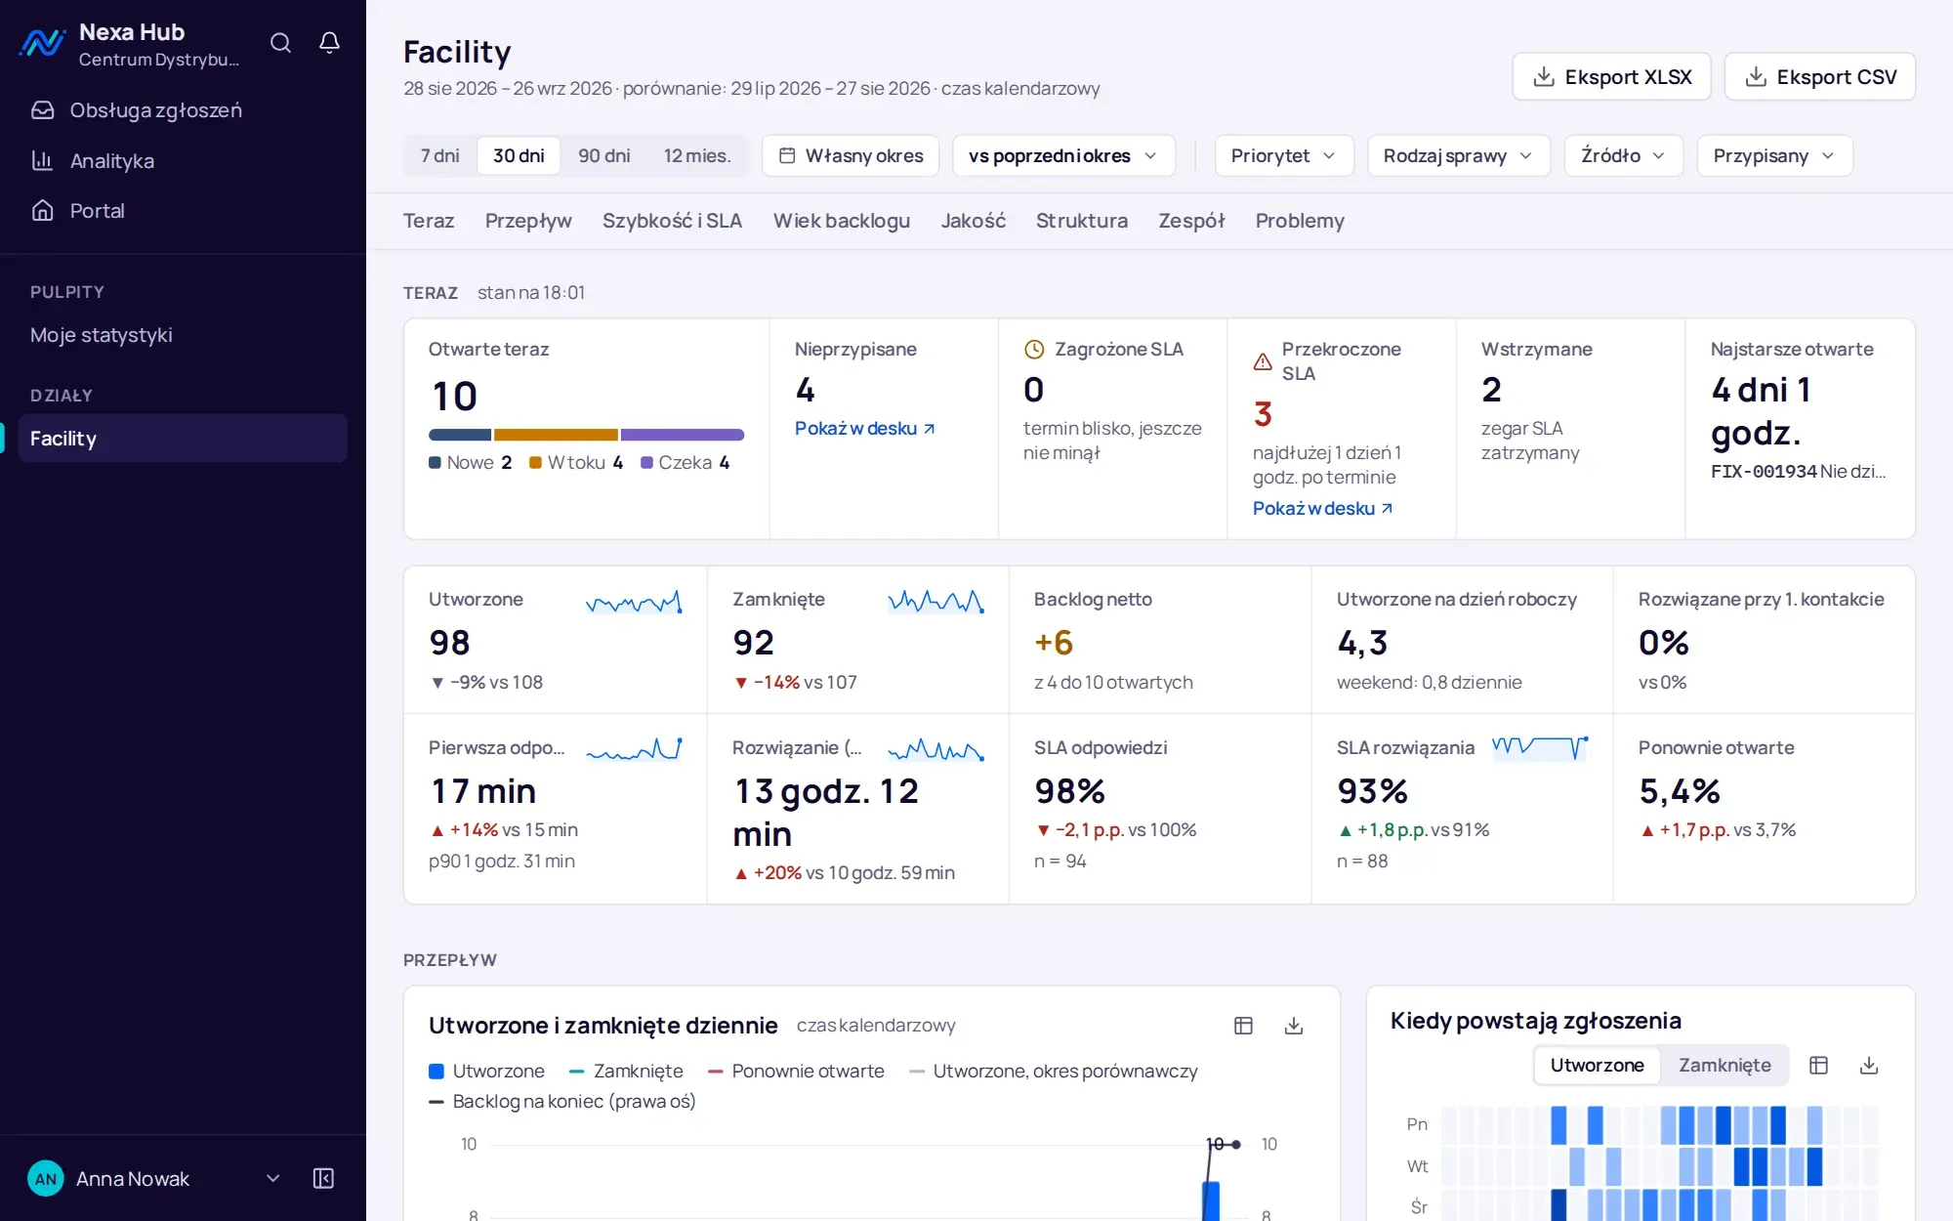
Task: Open the Priorytet filter dropdown
Action: pos(1283,155)
